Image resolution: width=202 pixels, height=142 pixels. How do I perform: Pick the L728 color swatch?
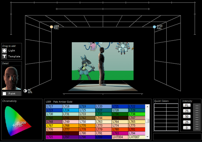click(x=120, y=110)
